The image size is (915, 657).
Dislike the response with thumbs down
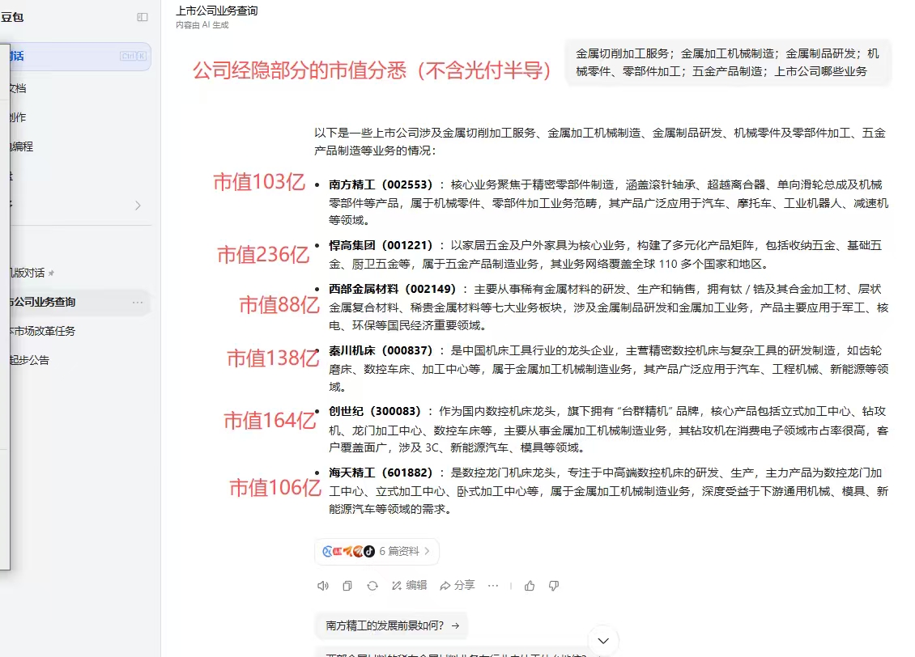pyautogui.click(x=554, y=586)
